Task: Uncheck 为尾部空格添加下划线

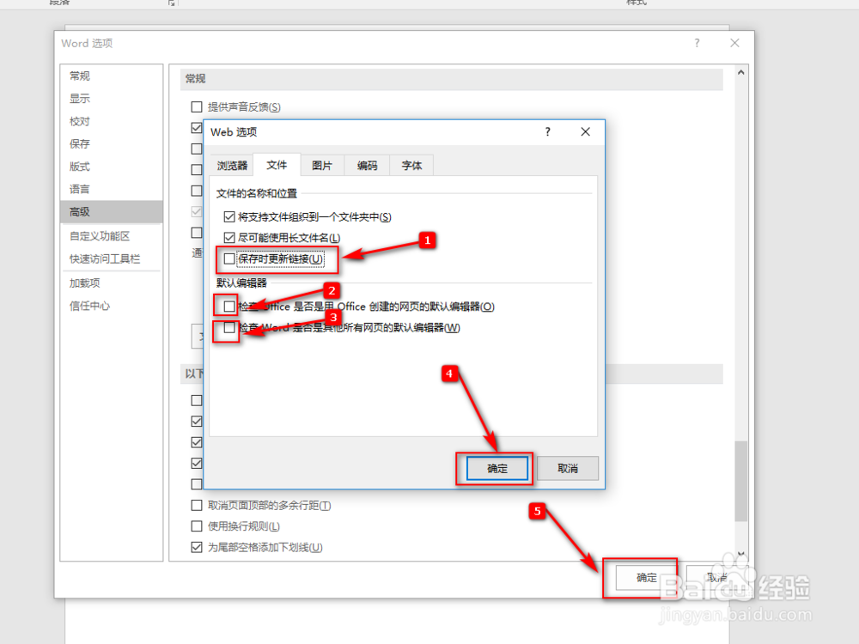Action: [x=197, y=547]
